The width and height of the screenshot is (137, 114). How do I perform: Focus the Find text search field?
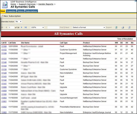coord(53,27)
